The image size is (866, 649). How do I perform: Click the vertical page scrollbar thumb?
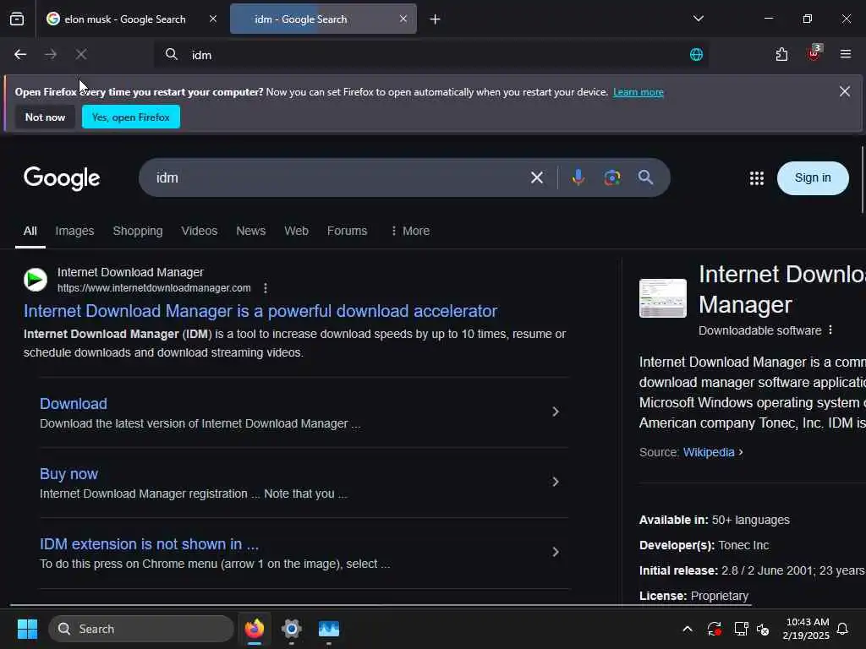click(x=862, y=180)
